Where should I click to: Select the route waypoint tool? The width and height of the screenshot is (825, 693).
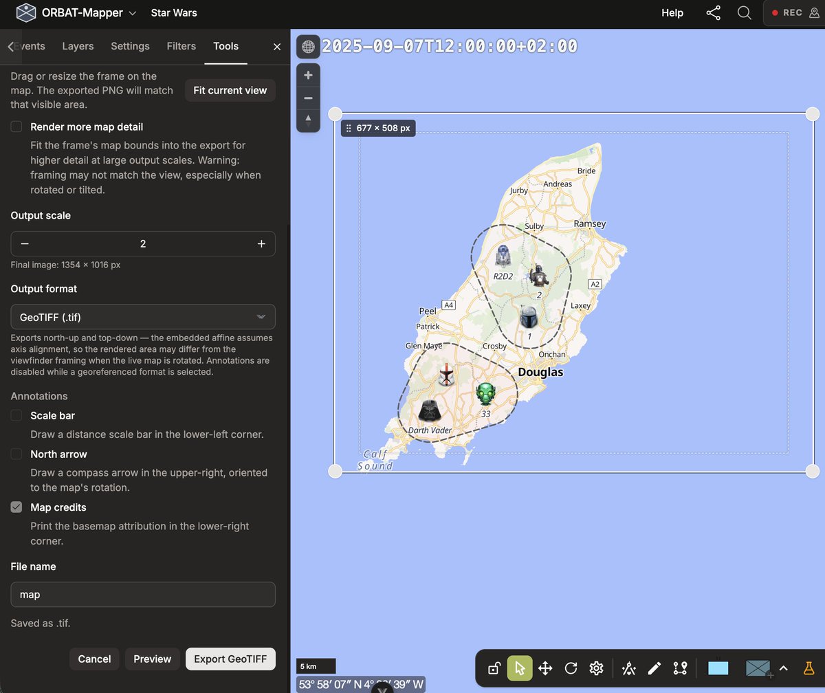click(680, 668)
